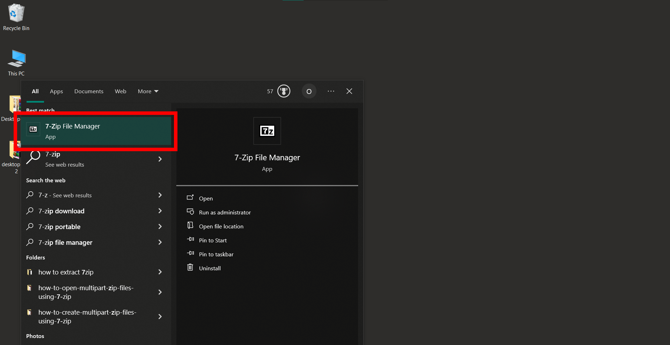Switch to the Documents search tab

pyautogui.click(x=89, y=91)
